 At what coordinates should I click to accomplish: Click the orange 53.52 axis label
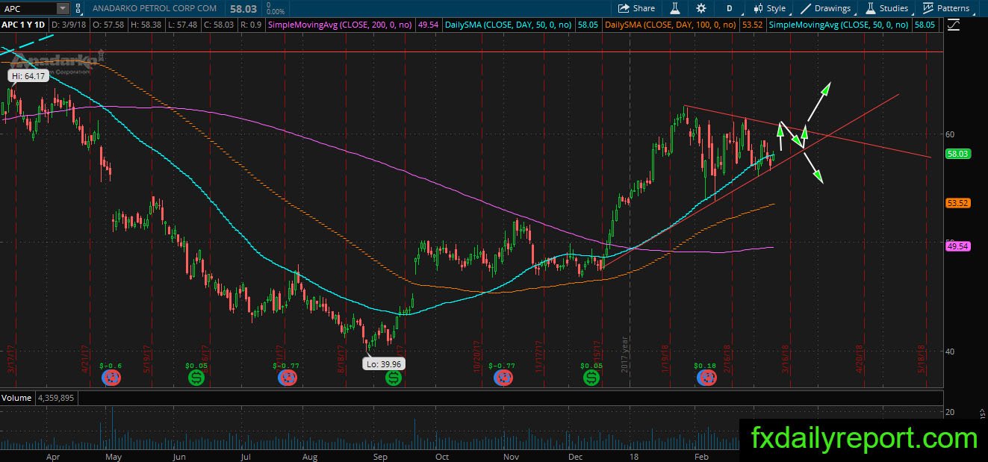pos(957,203)
